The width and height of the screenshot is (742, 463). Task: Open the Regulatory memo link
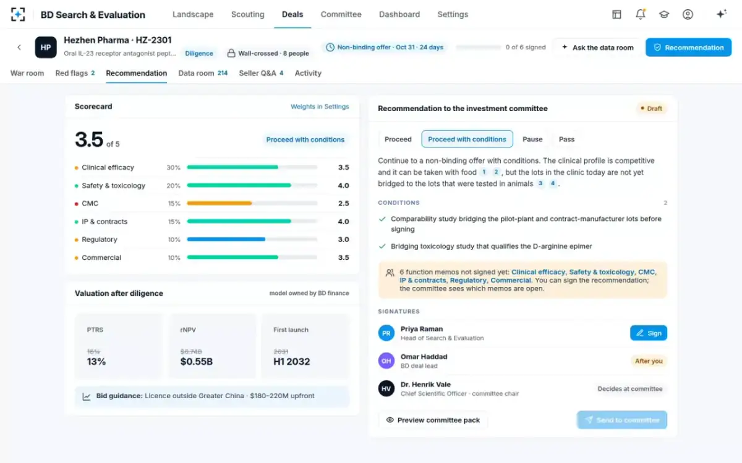(x=468, y=280)
